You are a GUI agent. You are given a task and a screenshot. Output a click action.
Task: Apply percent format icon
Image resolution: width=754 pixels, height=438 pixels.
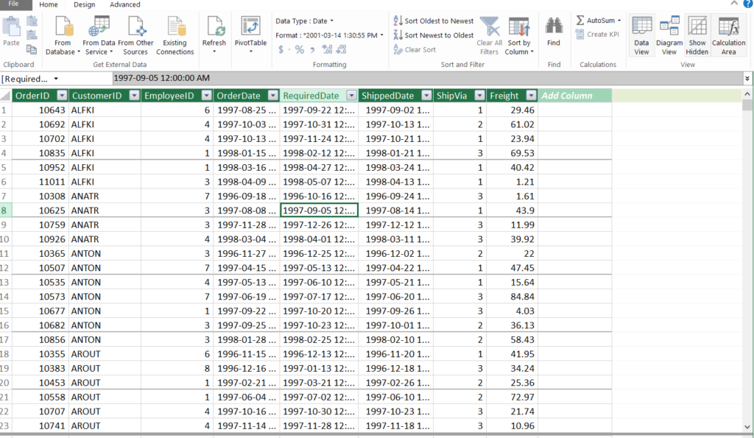coord(300,49)
